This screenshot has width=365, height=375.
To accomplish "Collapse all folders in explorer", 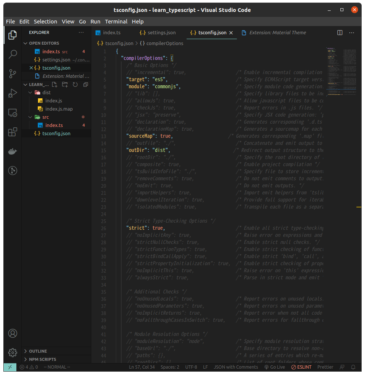I will coord(85,85).
